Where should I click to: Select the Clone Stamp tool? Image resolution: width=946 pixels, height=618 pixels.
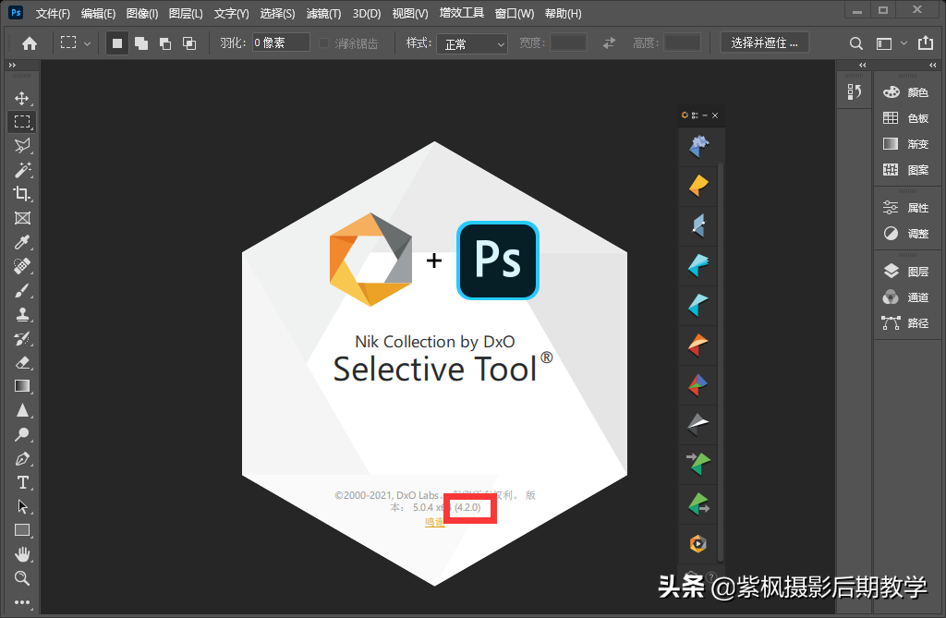22,314
